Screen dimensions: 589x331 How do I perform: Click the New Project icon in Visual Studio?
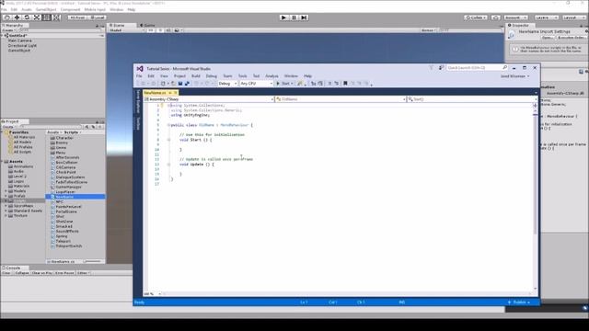[163, 84]
